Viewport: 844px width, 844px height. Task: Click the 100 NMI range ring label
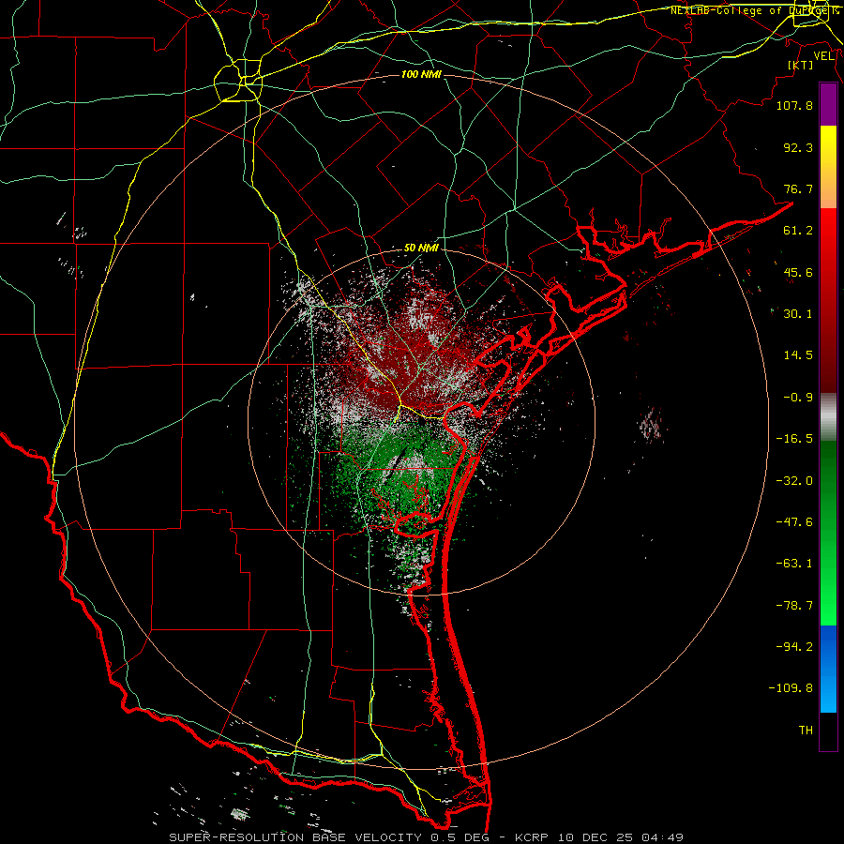(421, 74)
